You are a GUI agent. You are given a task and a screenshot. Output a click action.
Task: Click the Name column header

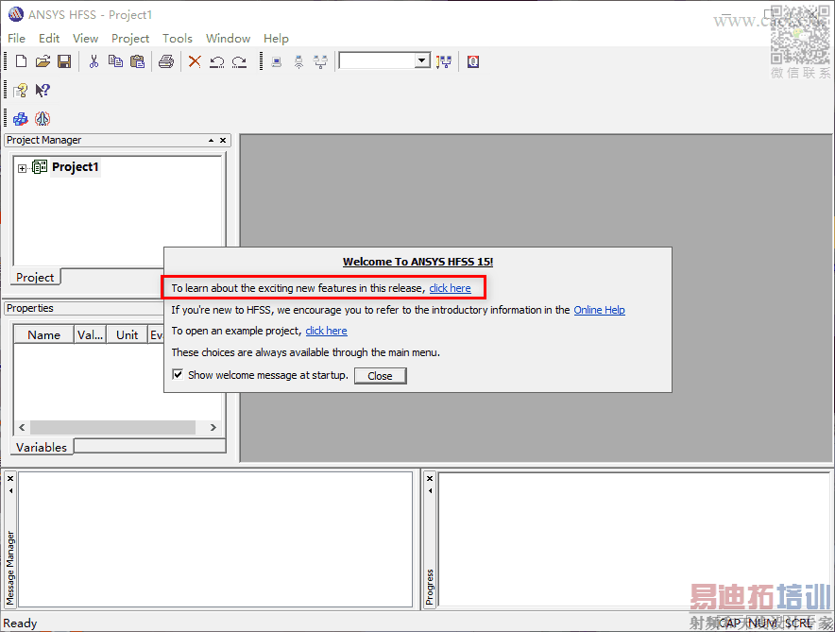[x=43, y=335]
